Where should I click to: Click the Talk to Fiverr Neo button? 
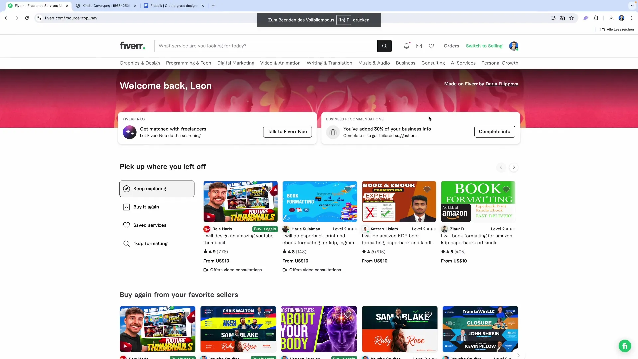click(x=287, y=132)
